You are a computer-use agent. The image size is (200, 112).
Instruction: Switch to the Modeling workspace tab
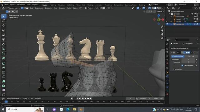click(x=53, y=5)
